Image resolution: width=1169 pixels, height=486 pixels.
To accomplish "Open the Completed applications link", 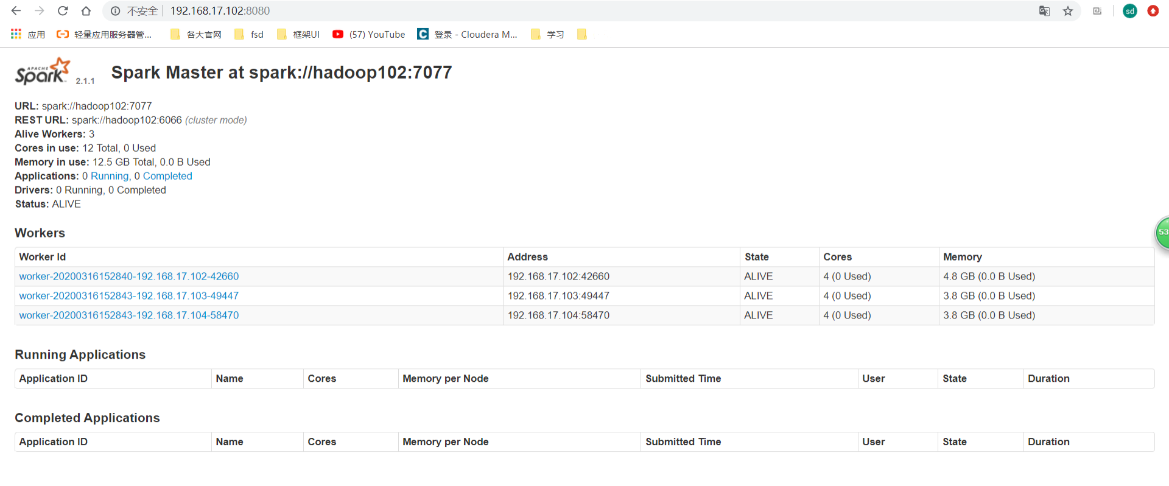I will pos(167,176).
